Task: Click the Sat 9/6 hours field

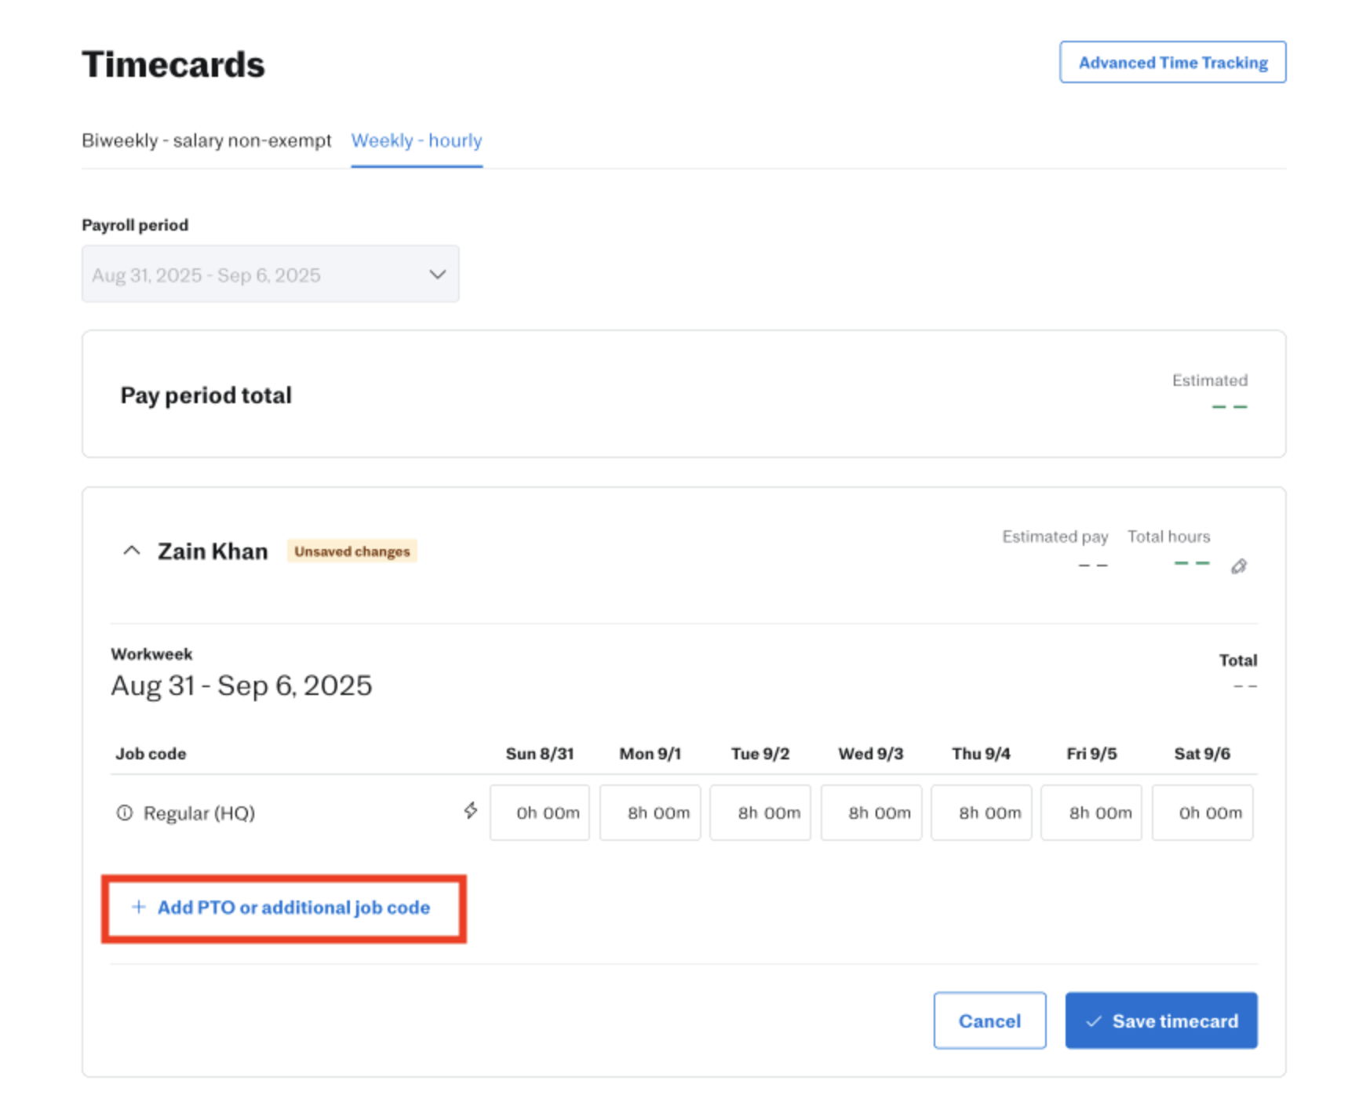Action: 1202,813
